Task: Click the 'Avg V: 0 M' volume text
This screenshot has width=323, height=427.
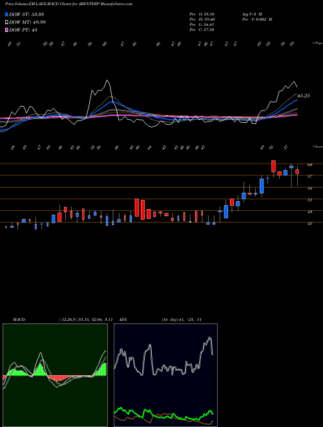Action: pos(252,14)
